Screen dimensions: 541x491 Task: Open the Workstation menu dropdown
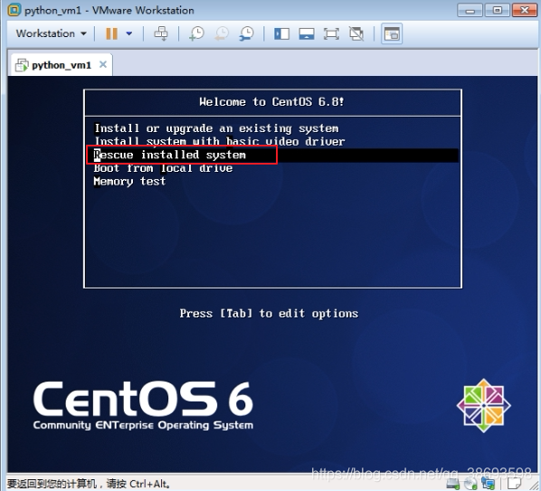[x=51, y=33]
